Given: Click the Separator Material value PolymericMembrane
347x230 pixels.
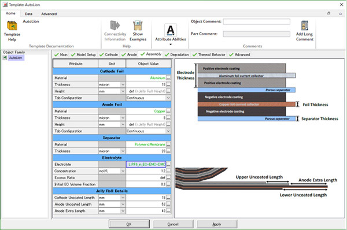Looking at the screenshot, I should (x=146, y=144).
